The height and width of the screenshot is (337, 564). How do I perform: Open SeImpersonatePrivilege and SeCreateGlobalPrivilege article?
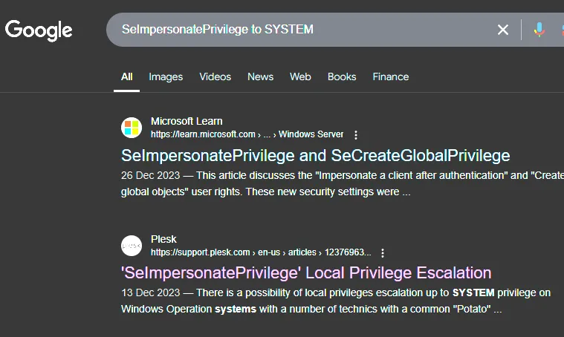tap(316, 156)
